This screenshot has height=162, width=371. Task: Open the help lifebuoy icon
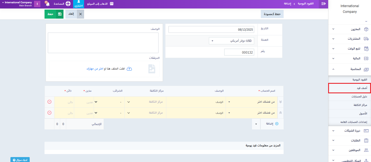(68, 4)
